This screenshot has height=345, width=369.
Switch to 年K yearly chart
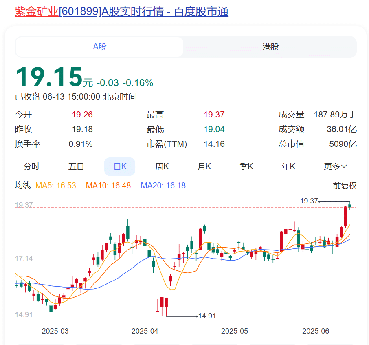(x=288, y=166)
